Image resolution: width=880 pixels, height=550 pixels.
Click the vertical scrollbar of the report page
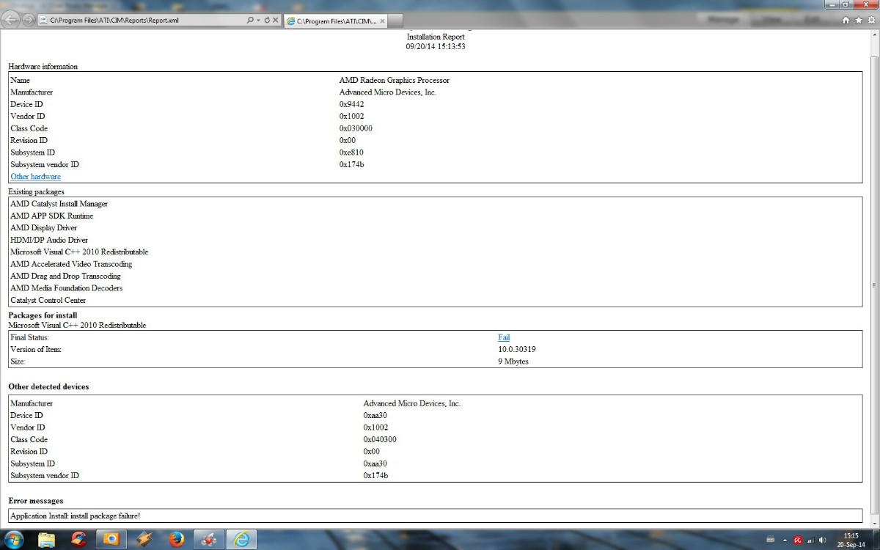(x=874, y=284)
